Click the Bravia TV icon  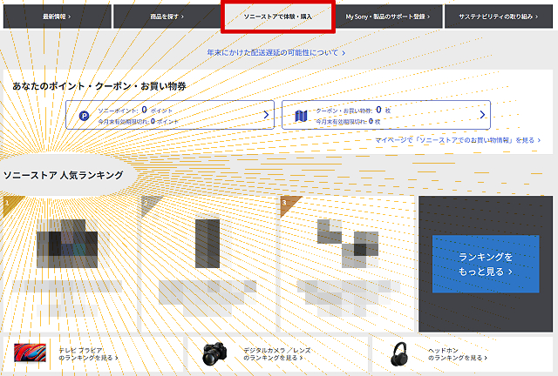(30, 352)
